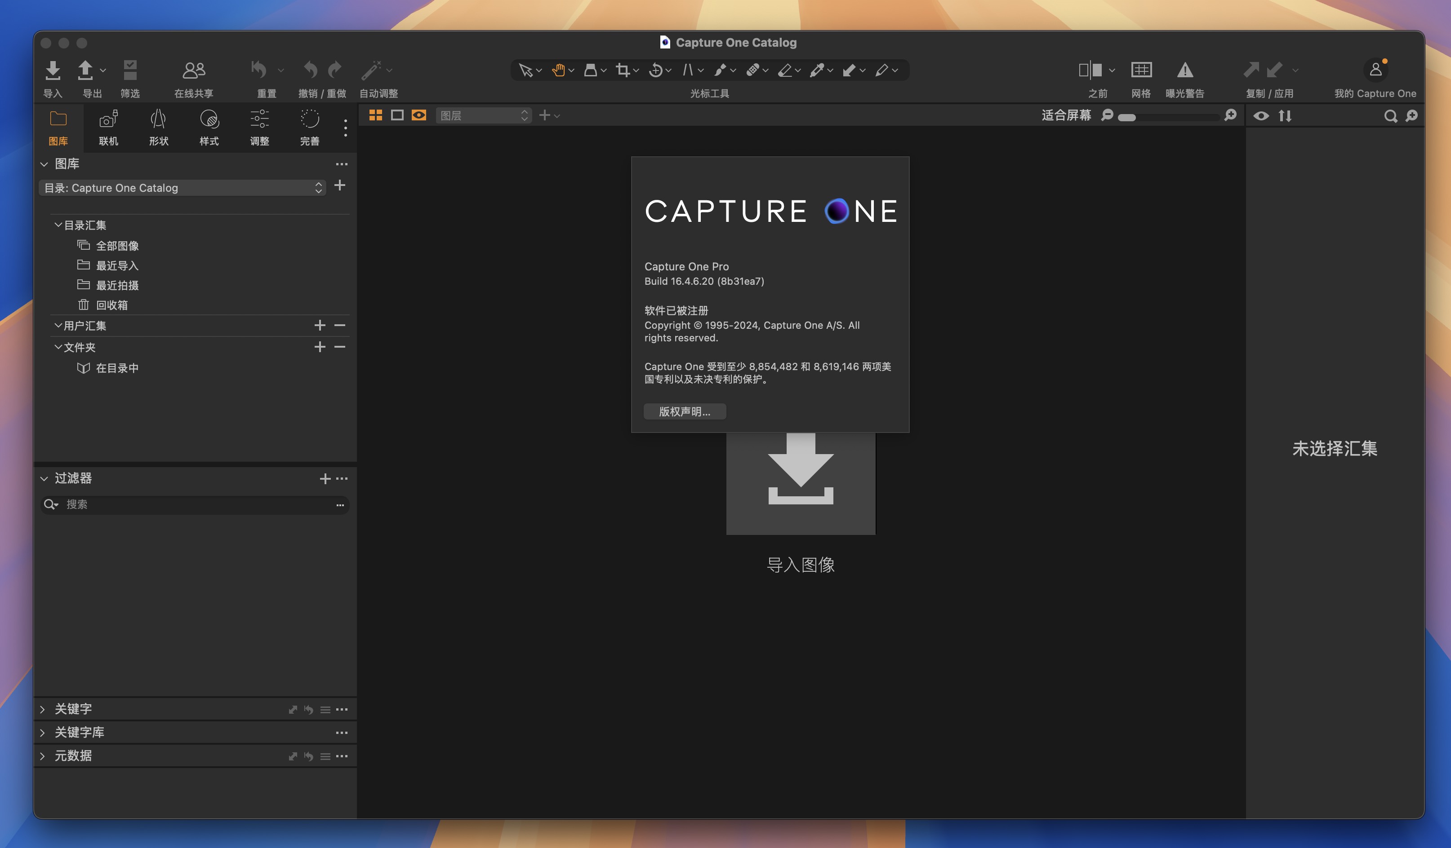Select the Keystone cursor tool
Screen dimensions: 1451x848
[687, 70]
